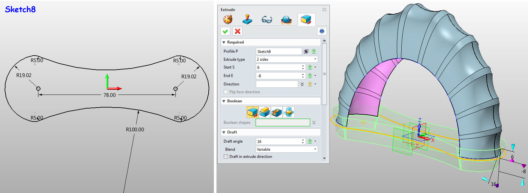
Task: Click the Start S value field
Action: tap(278, 67)
